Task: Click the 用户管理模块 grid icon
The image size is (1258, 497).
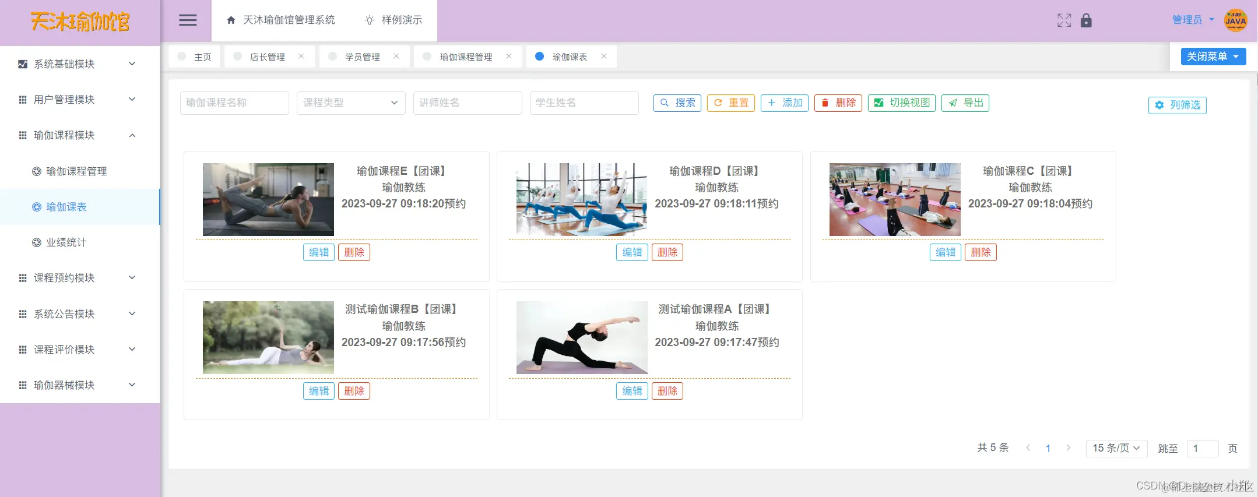Action: pyautogui.click(x=23, y=100)
